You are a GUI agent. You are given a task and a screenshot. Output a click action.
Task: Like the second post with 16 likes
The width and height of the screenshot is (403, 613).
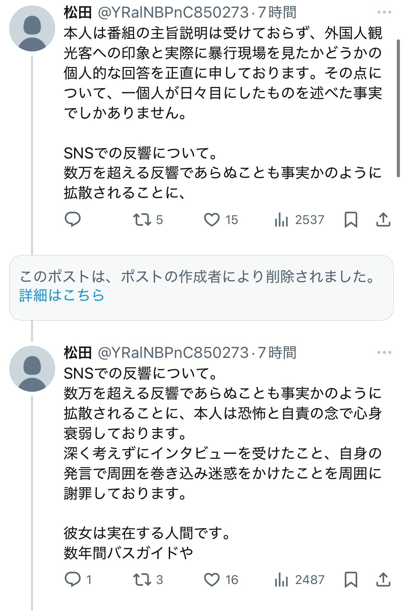pyautogui.click(x=212, y=580)
